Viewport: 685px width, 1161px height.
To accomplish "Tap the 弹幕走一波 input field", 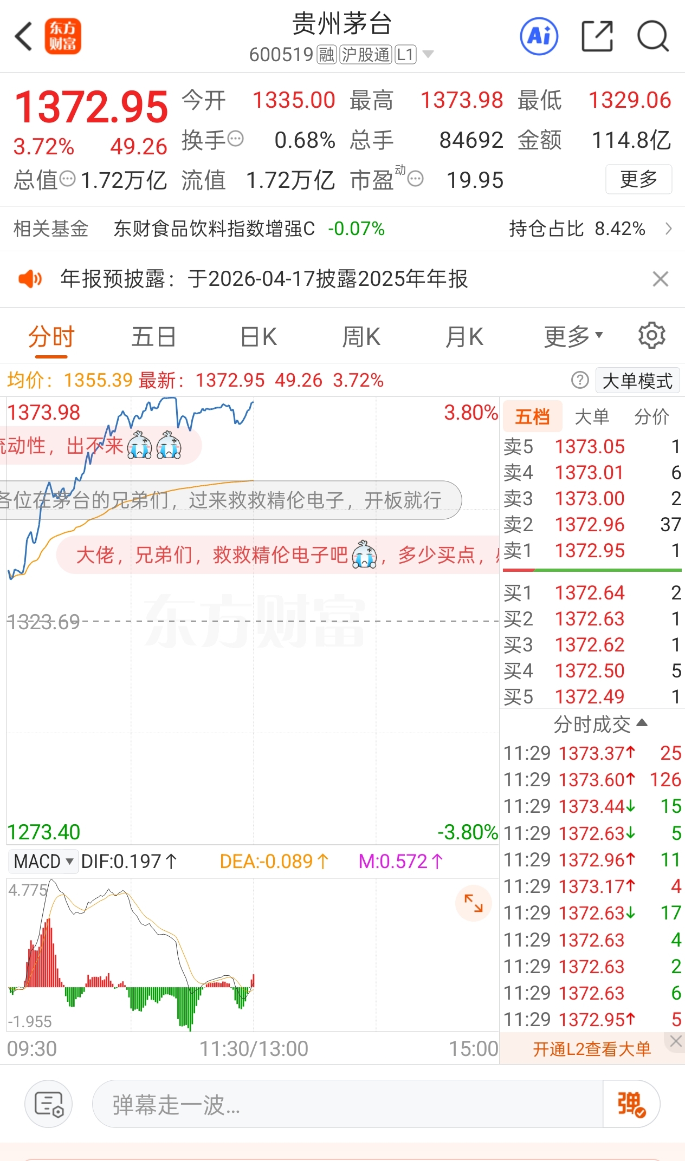I will pos(347,1104).
